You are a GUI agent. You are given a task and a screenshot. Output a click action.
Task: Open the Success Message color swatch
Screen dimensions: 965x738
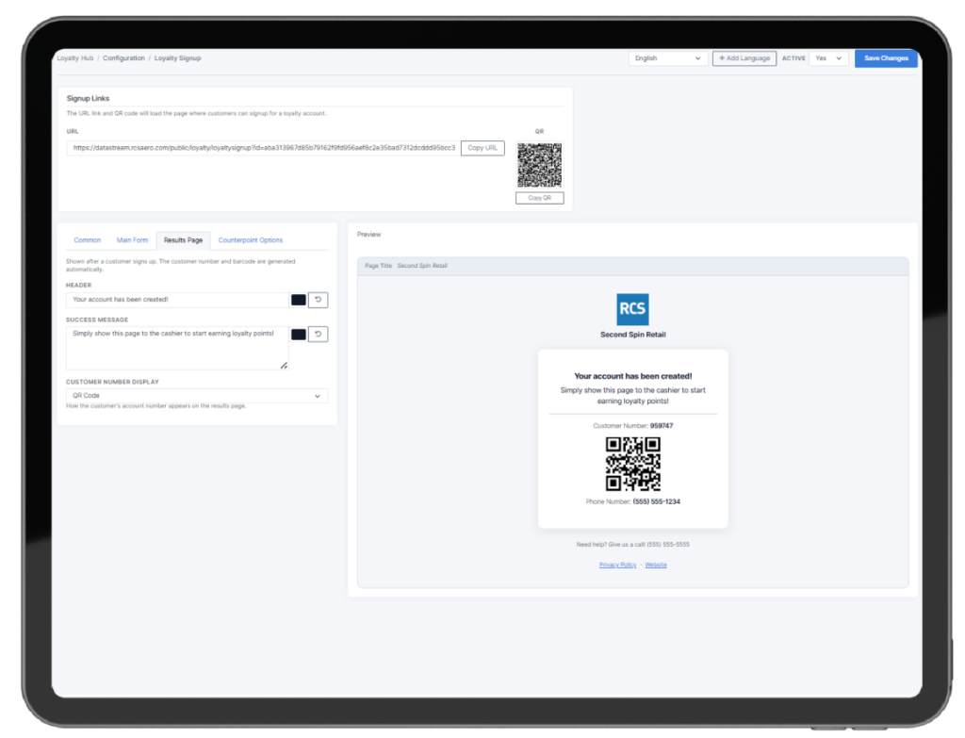point(299,335)
